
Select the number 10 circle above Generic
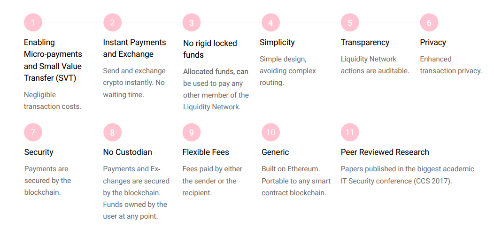270,132
